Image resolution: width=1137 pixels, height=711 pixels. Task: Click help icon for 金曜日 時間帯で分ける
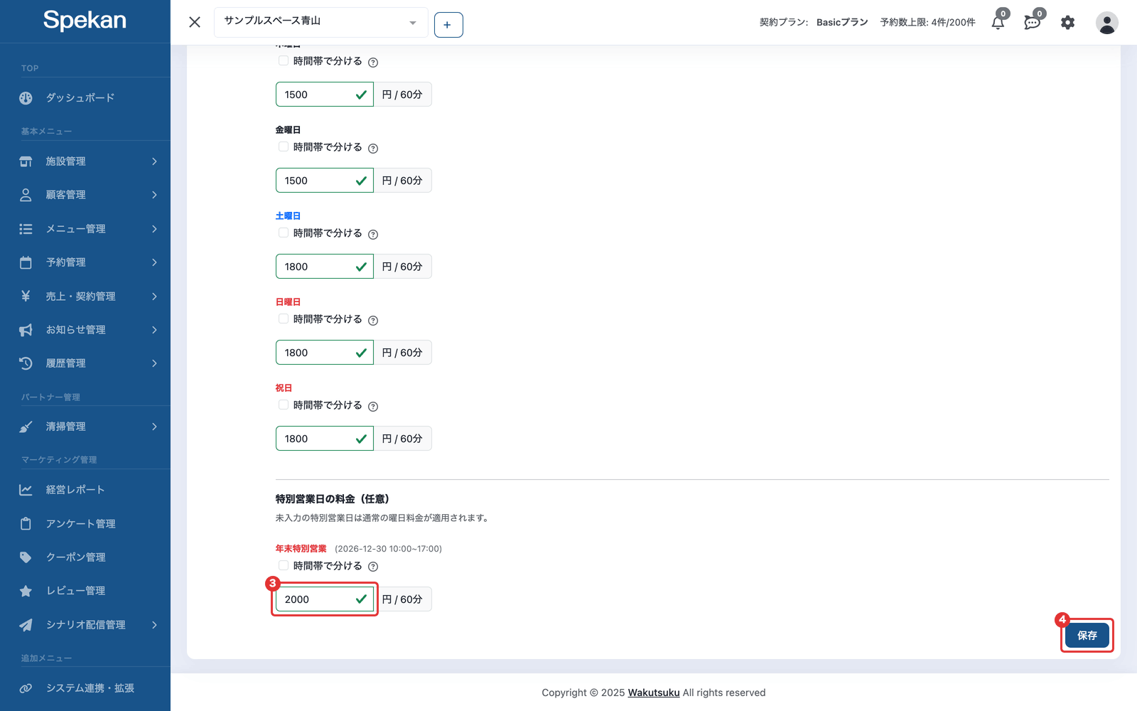click(x=373, y=148)
